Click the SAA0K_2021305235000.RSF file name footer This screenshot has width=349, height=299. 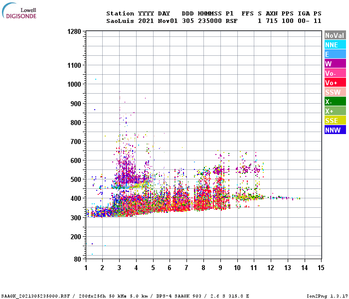click(x=35, y=296)
